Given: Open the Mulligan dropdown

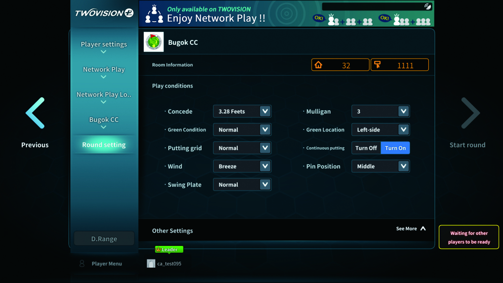Looking at the screenshot, I should 381,111.
